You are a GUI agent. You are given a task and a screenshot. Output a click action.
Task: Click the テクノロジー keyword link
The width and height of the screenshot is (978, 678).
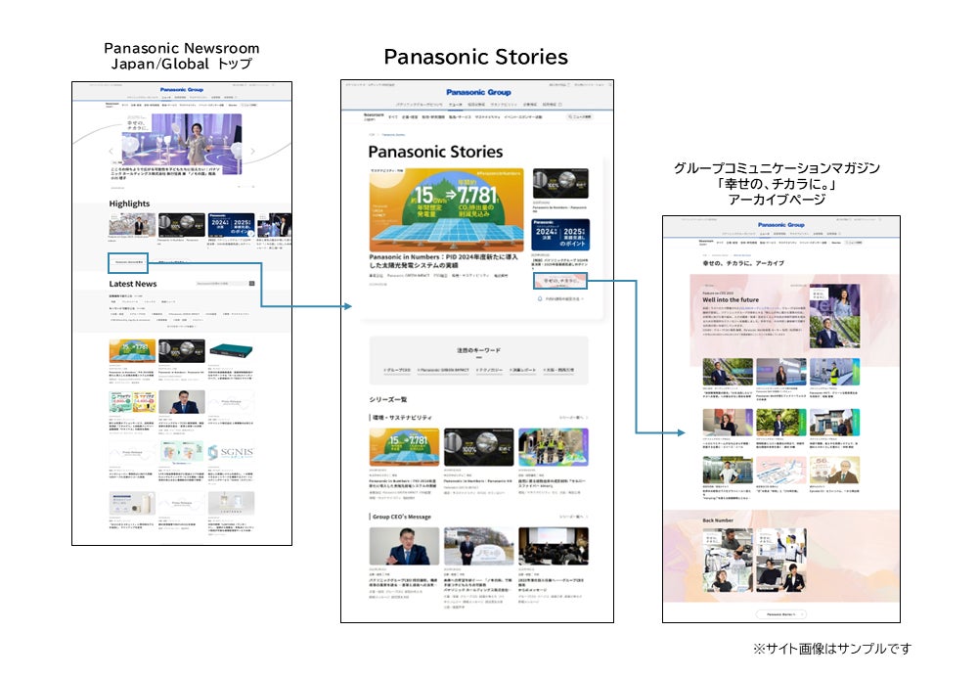click(490, 370)
